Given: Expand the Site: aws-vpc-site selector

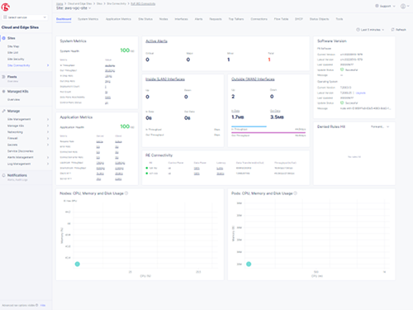Looking at the screenshot, I should point(74,8).
